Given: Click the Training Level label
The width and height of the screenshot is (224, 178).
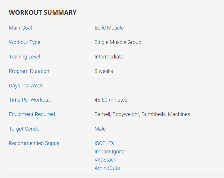Looking at the screenshot, I should click(x=25, y=57).
